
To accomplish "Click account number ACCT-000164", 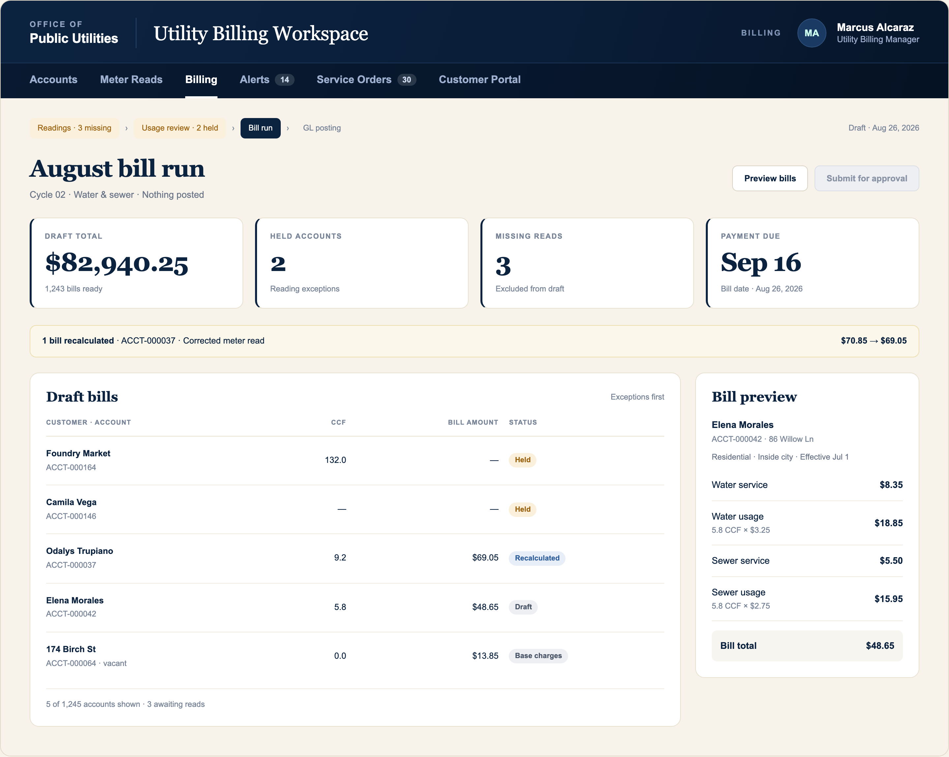I will point(71,468).
